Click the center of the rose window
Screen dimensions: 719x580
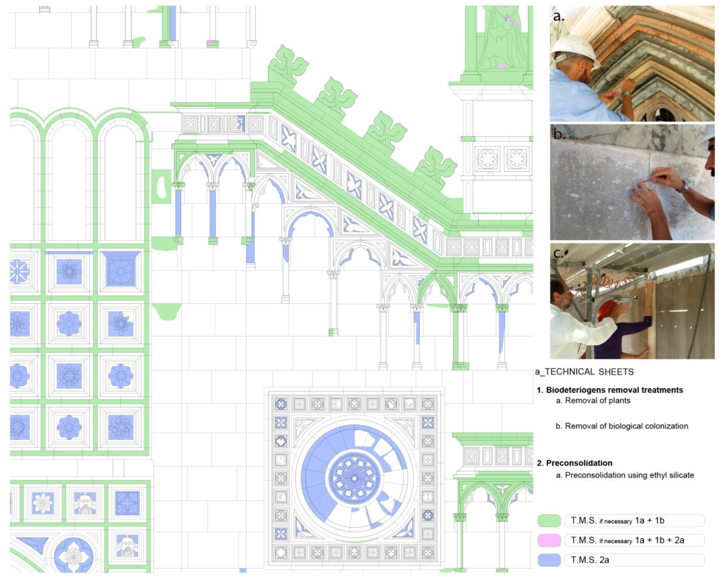354,479
